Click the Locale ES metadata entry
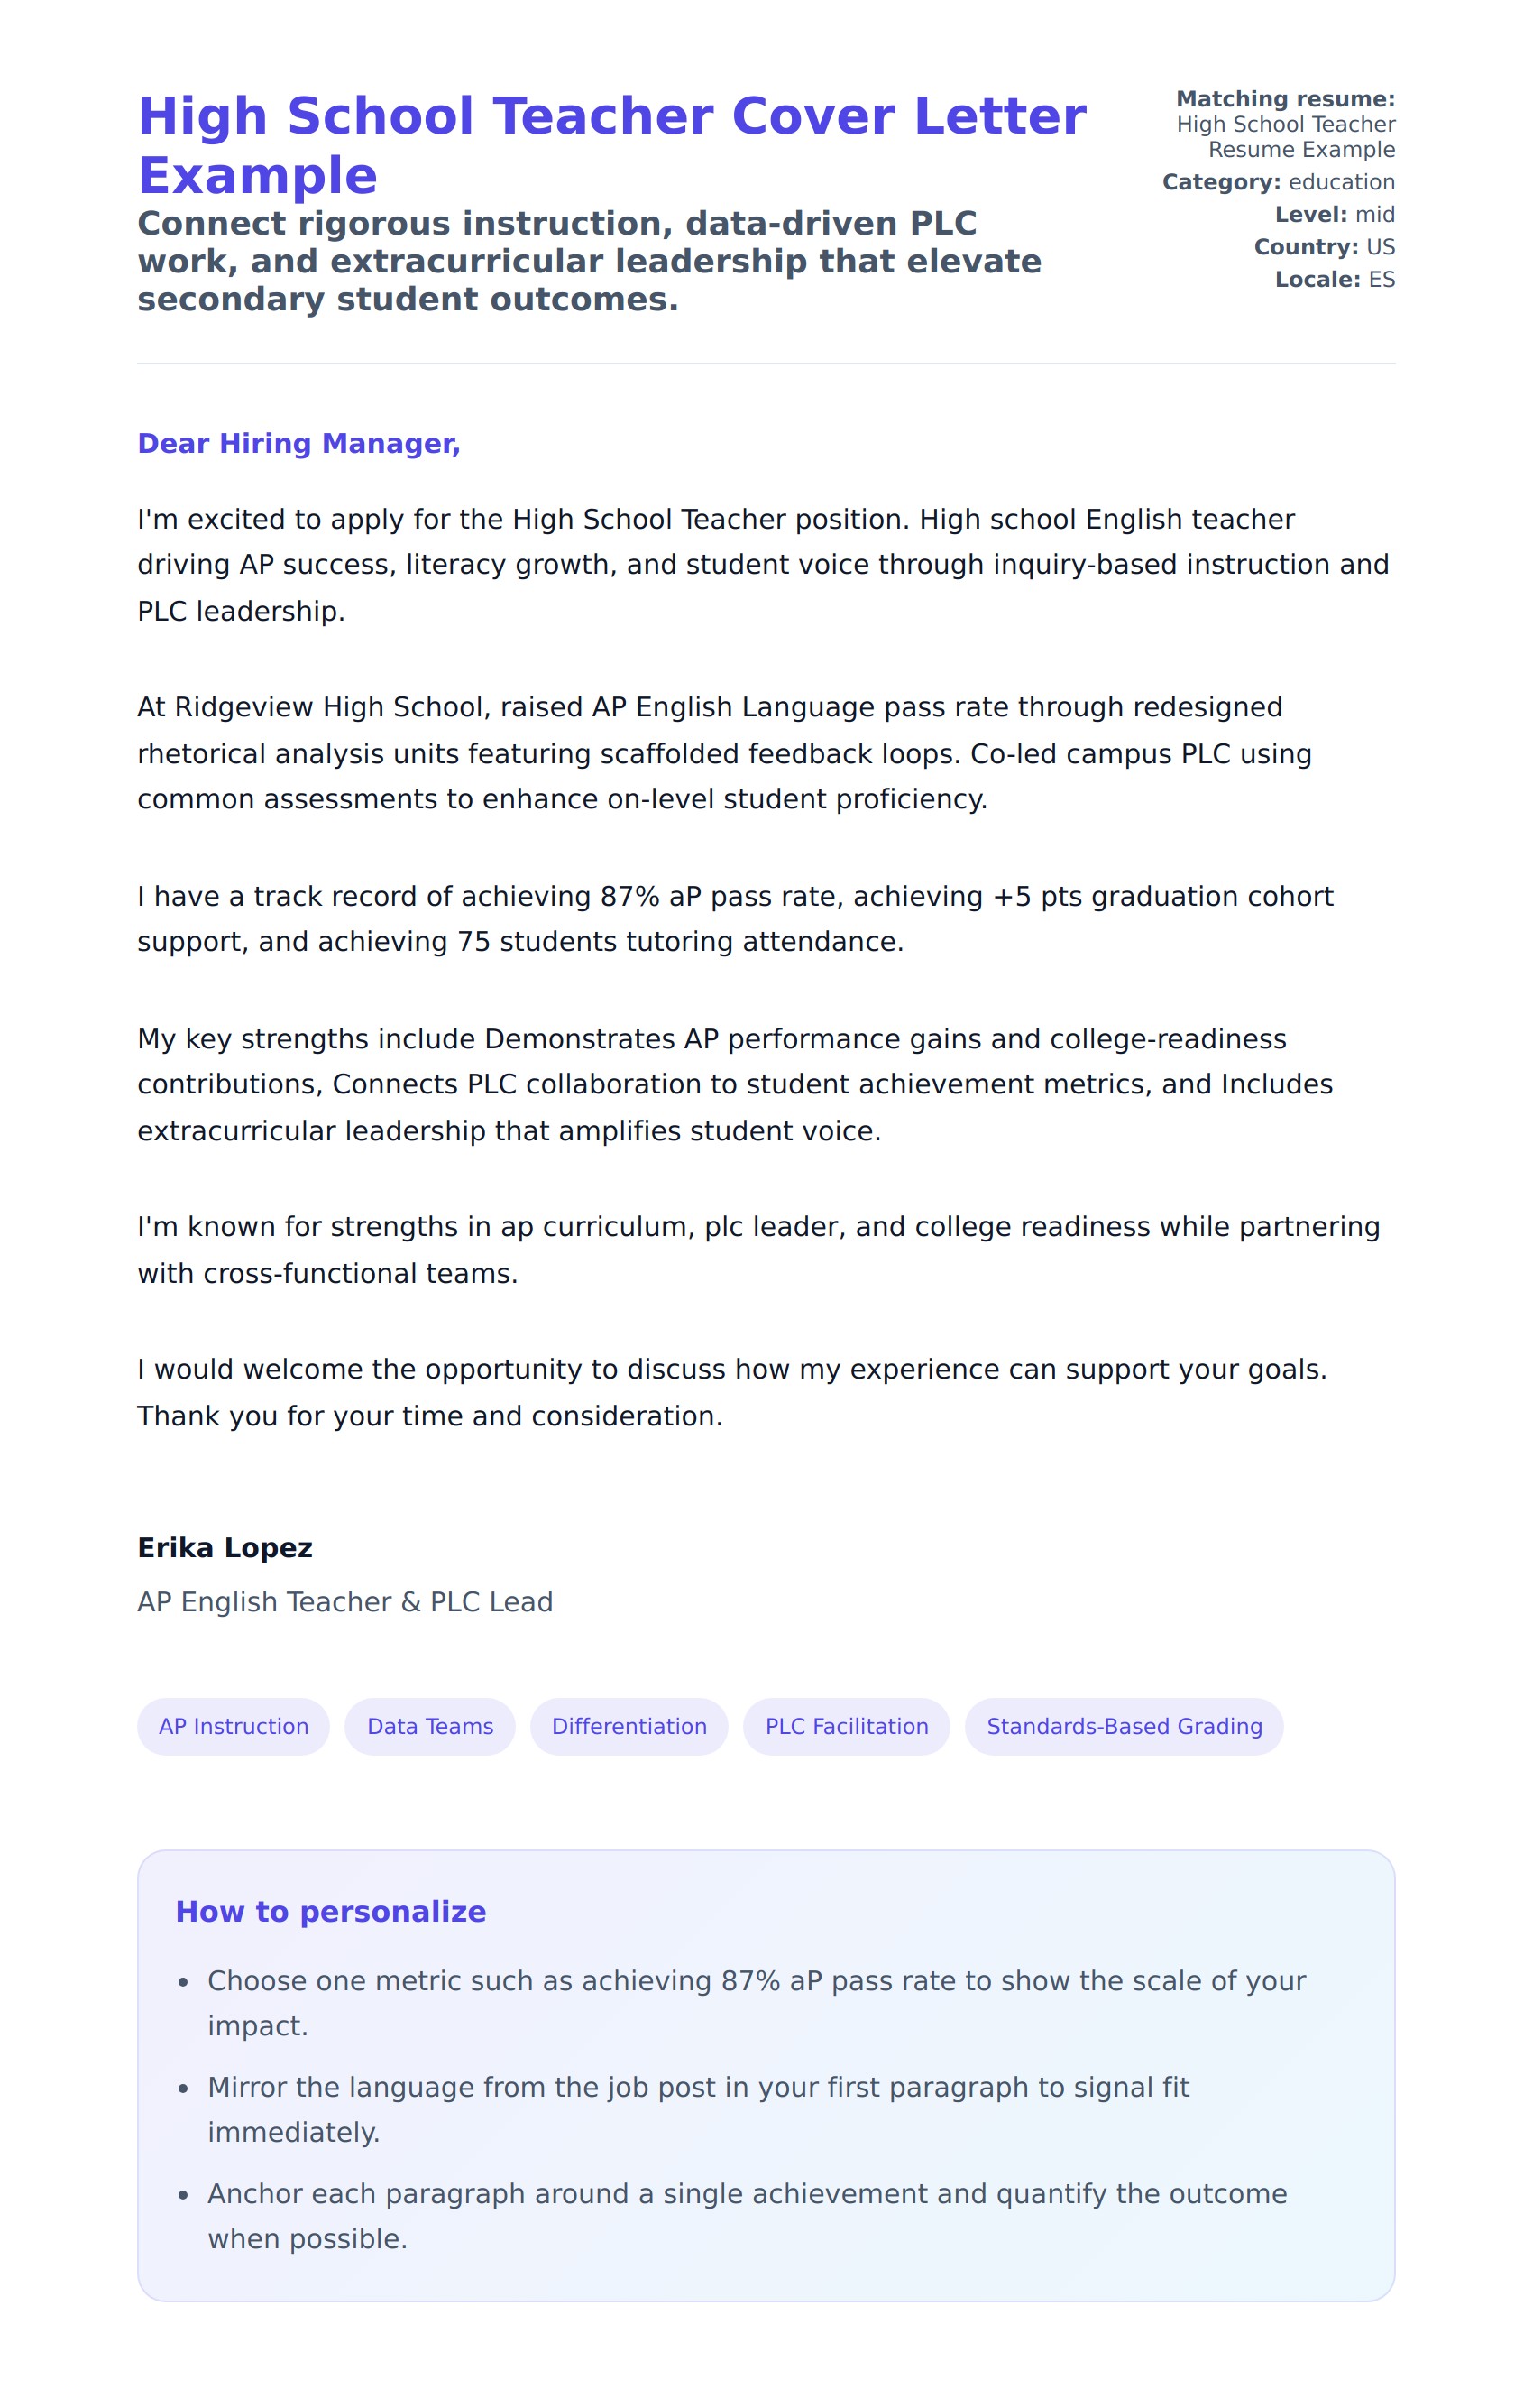The image size is (1533, 2389). click(x=1334, y=280)
